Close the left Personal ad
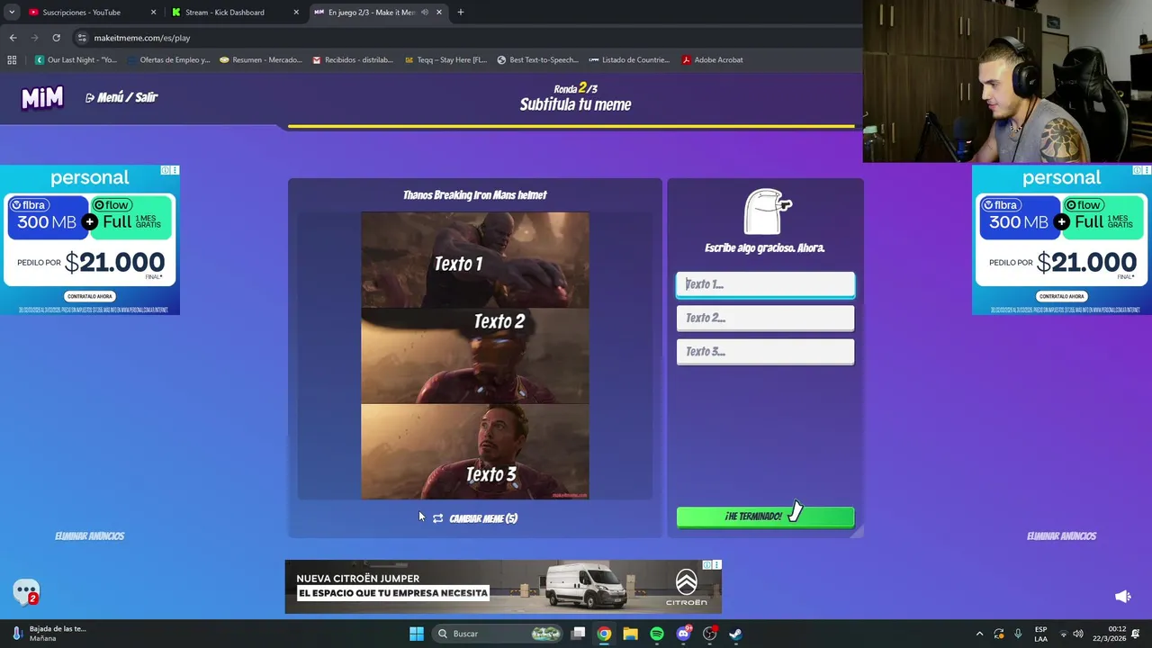This screenshot has height=648, width=1152. click(x=175, y=170)
